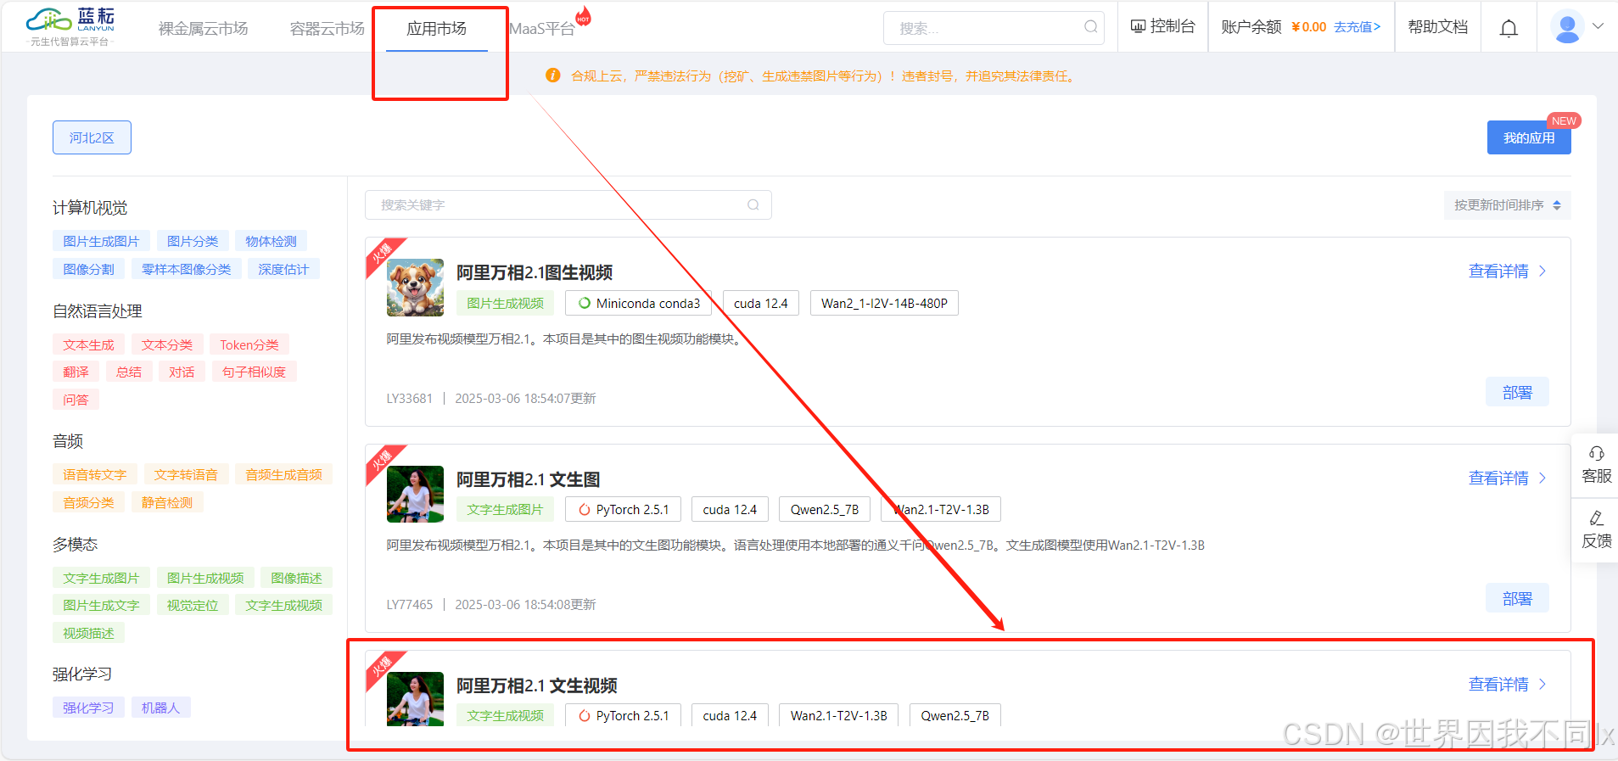Image resolution: width=1618 pixels, height=761 pixels.
Task: Open 客服 customer service
Action: point(1596,465)
